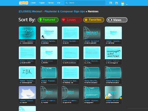Open the default Scratch cat thumbnail
148x111 pixels.
coord(27,92)
